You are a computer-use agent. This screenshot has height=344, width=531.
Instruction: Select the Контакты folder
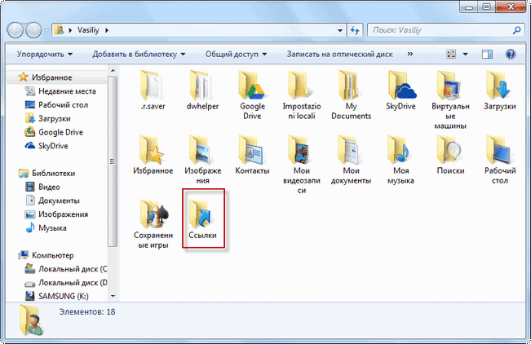pyautogui.click(x=252, y=155)
